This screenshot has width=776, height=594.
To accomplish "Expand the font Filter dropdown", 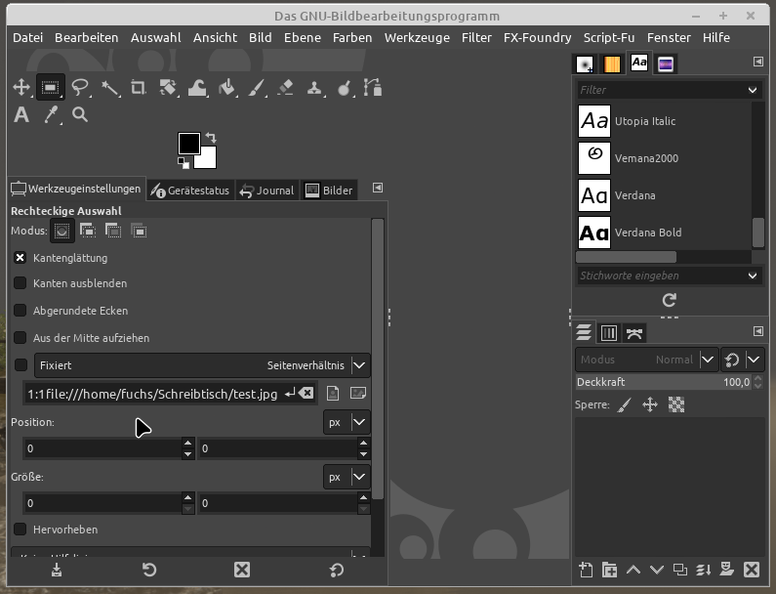I will pyautogui.click(x=753, y=90).
